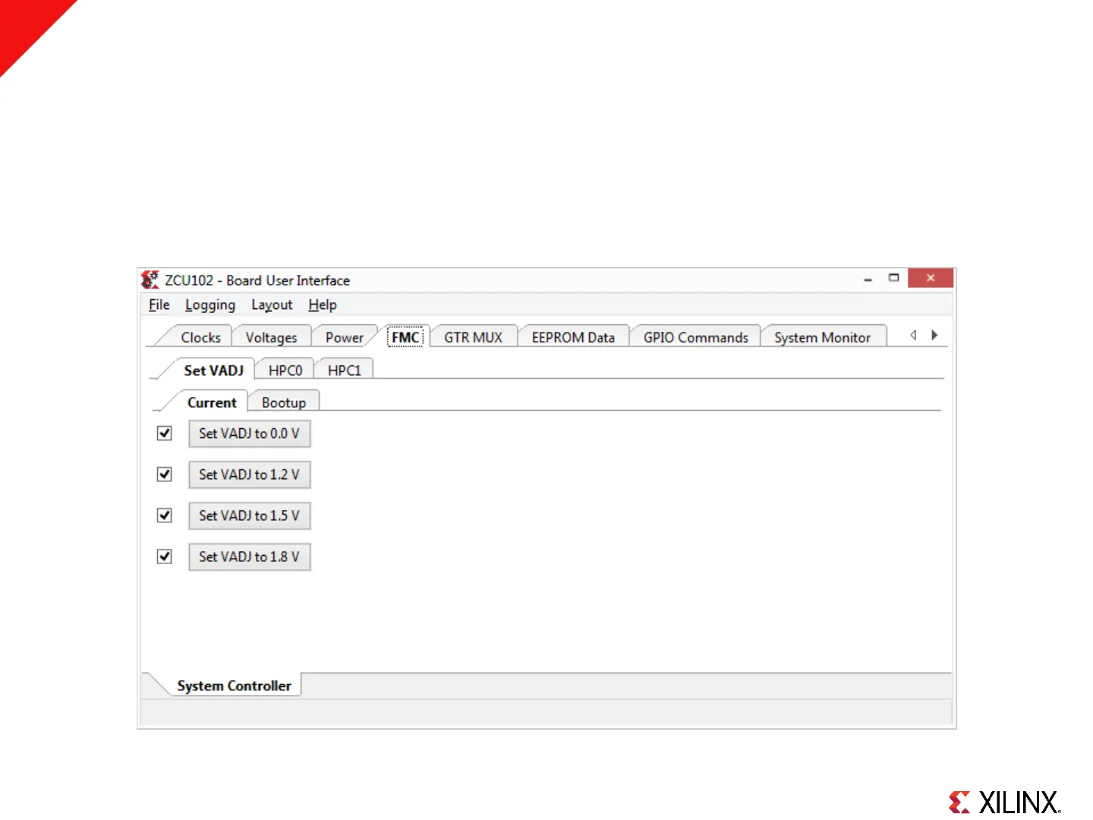
Task: Switch to the GTR MUX tab
Action: point(473,337)
